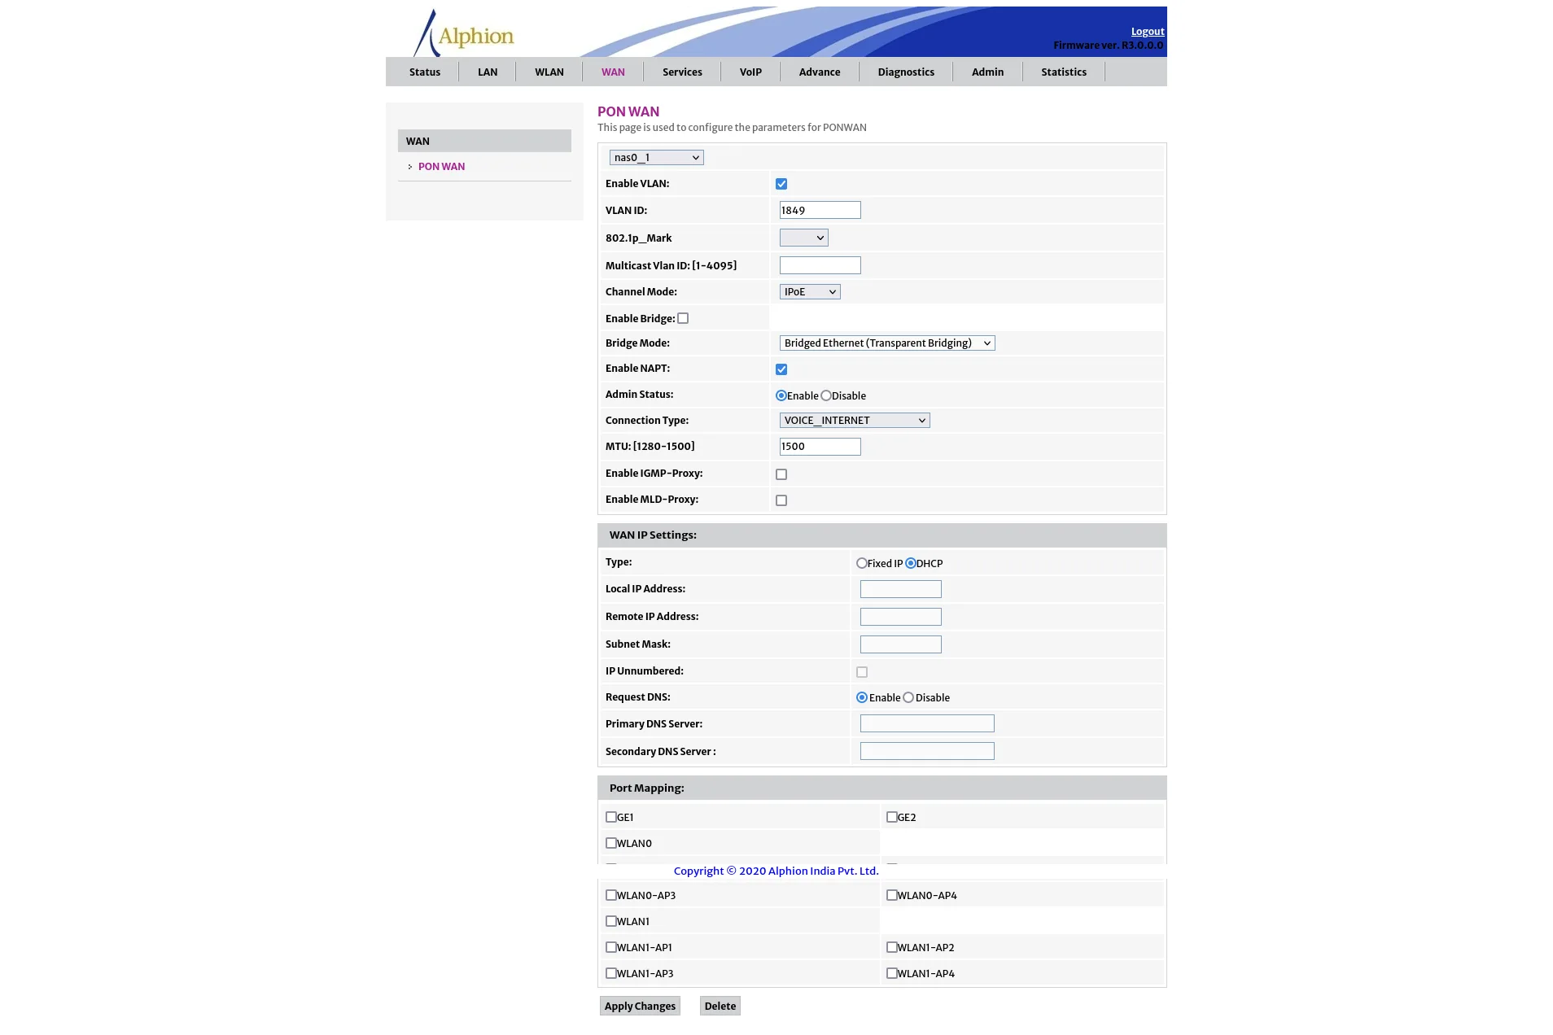
Task: Check the GE2 port mapping box
Action: pyautogui.click(x=892, y=817)
